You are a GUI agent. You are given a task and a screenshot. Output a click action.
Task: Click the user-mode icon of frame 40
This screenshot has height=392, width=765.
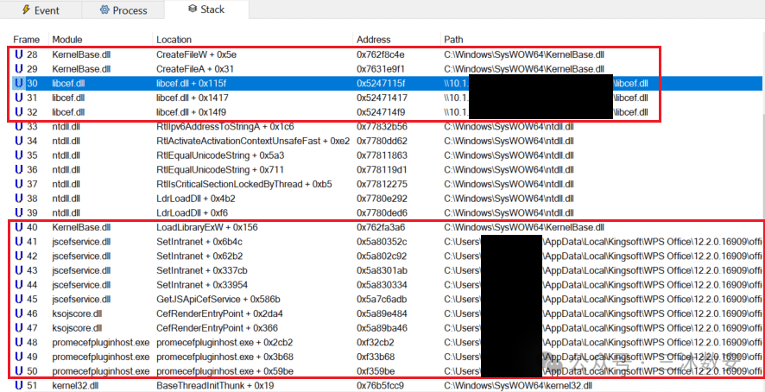[x=19, y=227]
